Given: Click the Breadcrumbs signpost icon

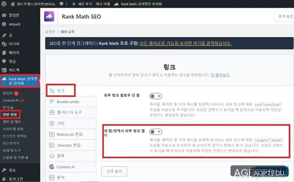Looking at the screenshot, I should [x=51, y=102].
